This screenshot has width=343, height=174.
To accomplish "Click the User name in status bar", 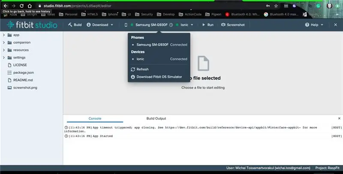I will click(x=268, y=168).
